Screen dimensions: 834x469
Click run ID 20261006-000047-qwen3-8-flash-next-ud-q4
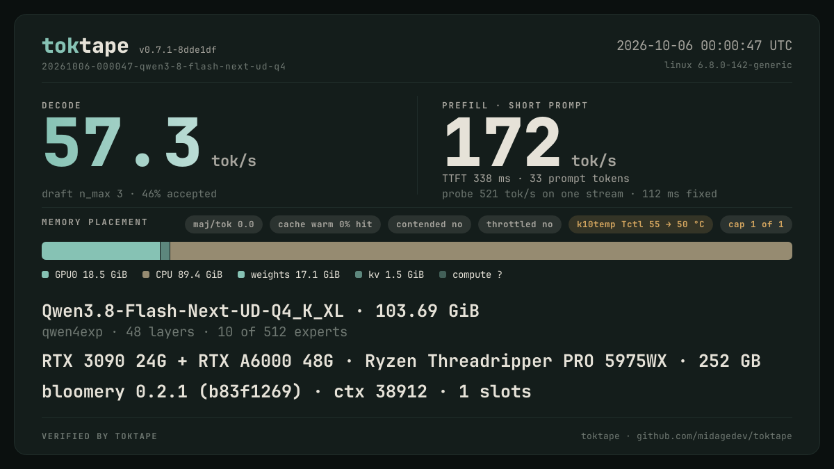click(163, 67)
